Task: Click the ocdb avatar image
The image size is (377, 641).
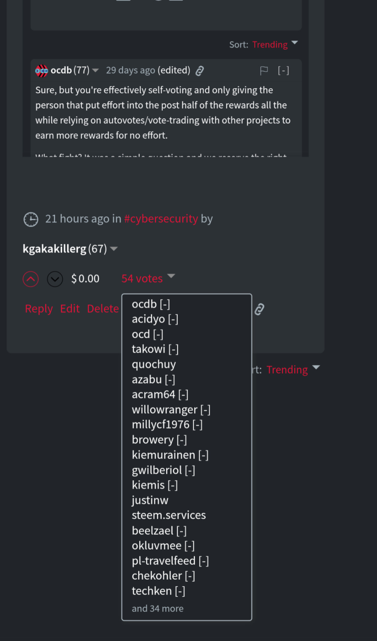Action: pos(42,71)
